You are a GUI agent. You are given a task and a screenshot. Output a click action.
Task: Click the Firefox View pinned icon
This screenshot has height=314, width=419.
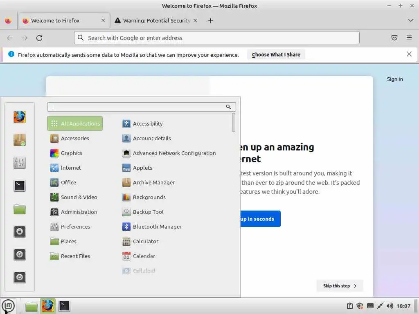coord(8,20)
